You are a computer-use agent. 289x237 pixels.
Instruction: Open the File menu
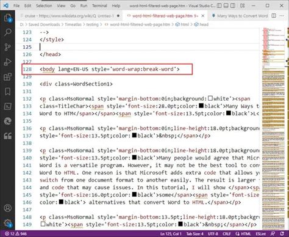[x=16, y=5]
